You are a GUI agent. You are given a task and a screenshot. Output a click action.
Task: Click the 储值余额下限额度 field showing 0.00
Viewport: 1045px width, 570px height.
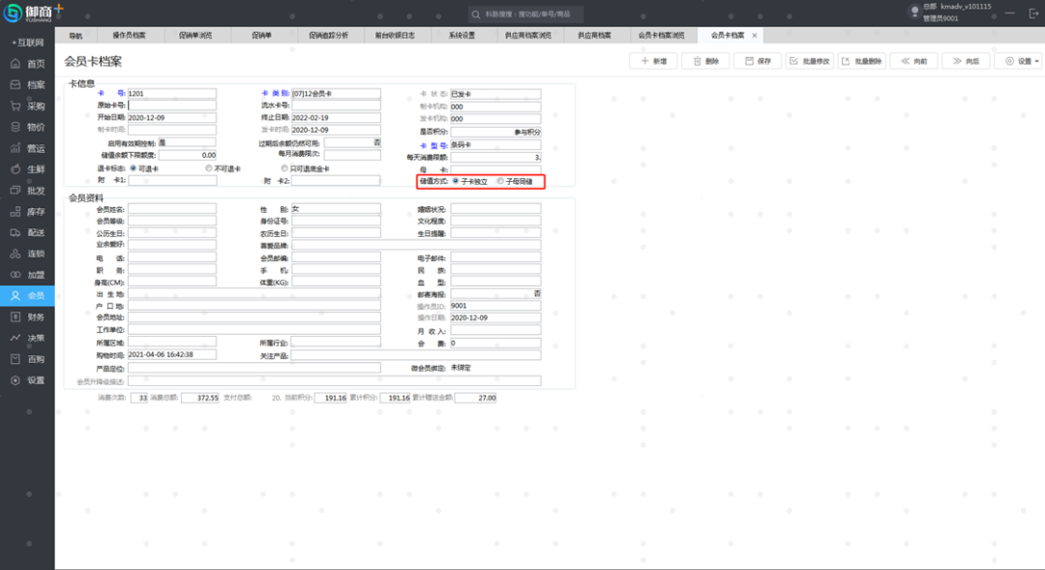(188, 155)
